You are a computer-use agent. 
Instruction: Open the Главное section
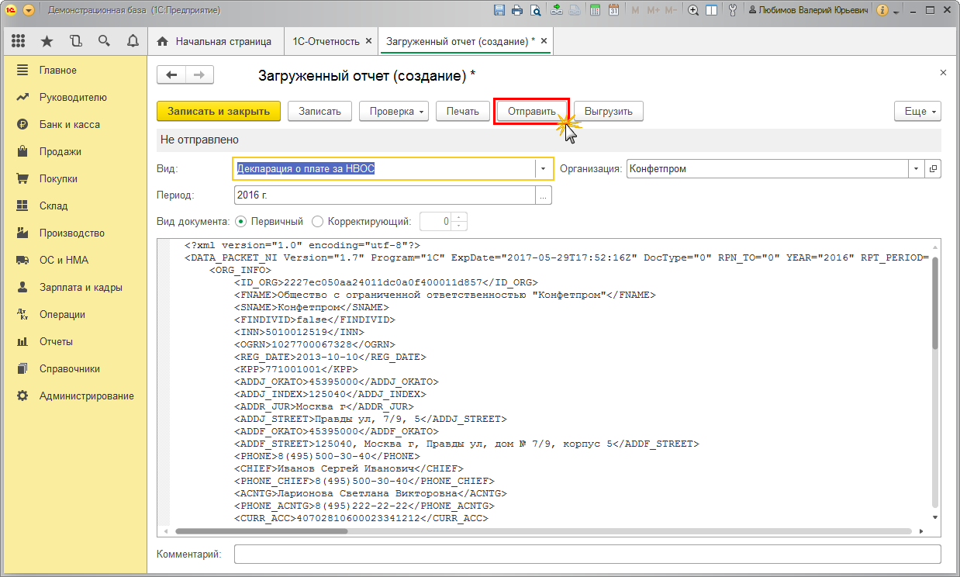coord(75,71)
